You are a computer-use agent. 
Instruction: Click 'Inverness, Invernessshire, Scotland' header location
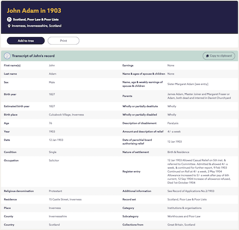[37, 26]
